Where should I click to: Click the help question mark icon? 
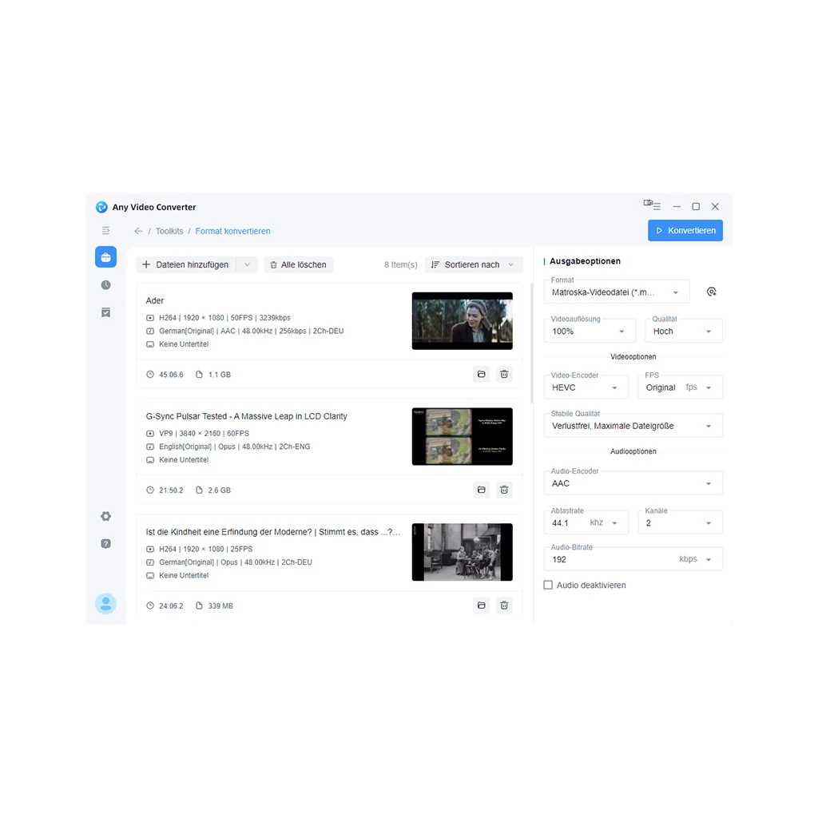tap(105, 544)
